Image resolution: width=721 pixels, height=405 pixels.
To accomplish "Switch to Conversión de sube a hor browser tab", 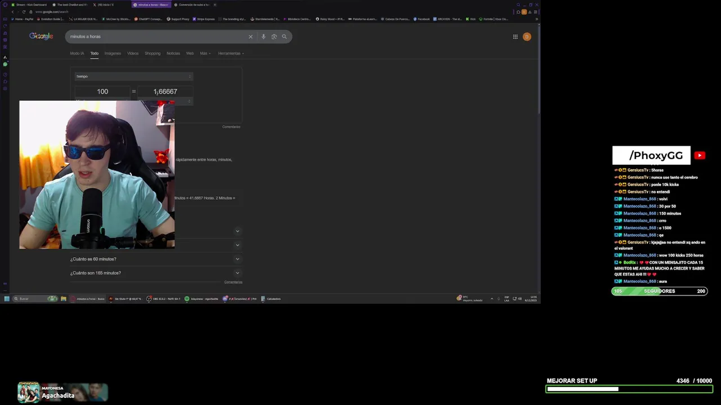I will (x=192, y=4).
